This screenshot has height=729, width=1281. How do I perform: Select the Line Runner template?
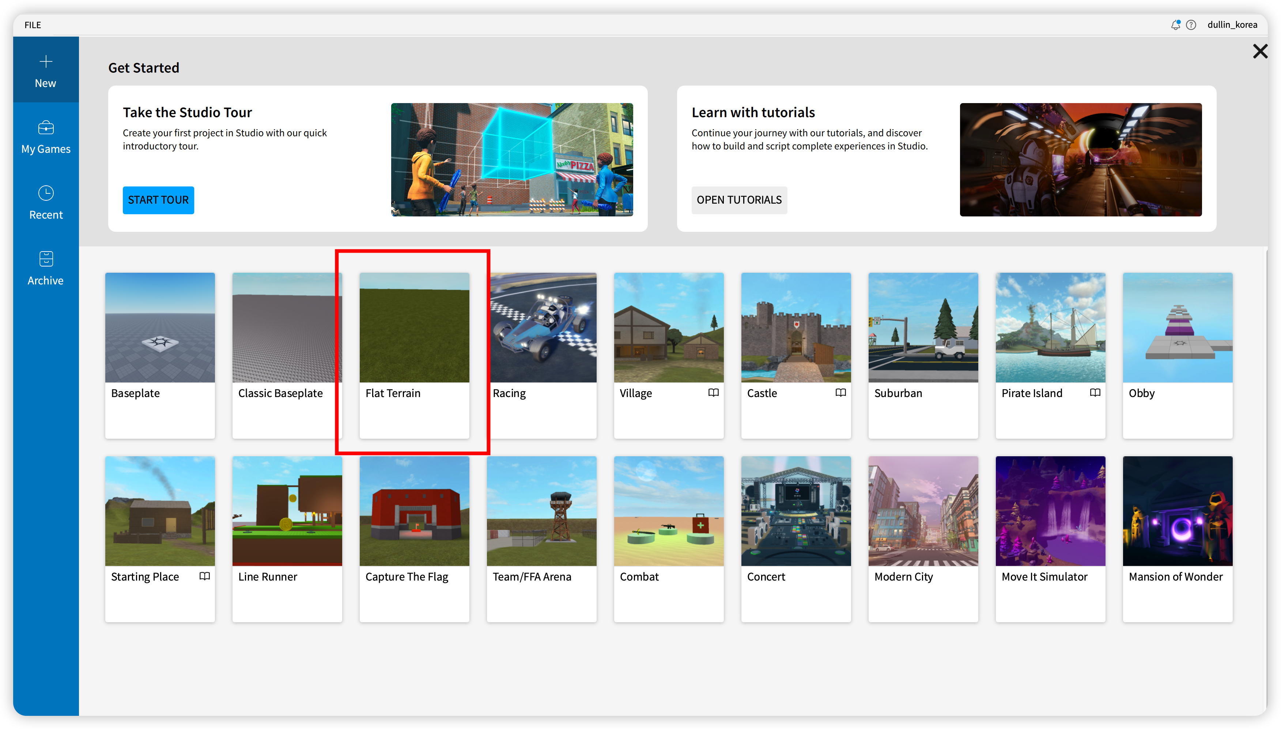pyautogui.click(x=287, y=539)
